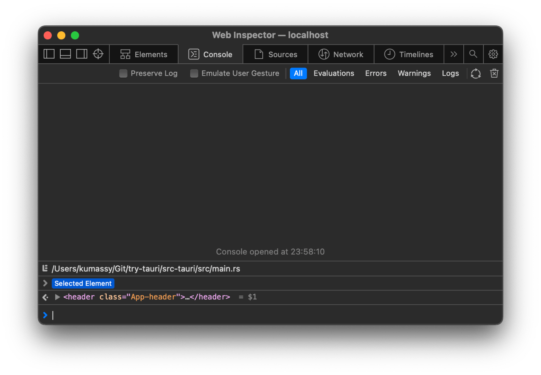Enable the Preserve Log checkbox

pos(123,73)
